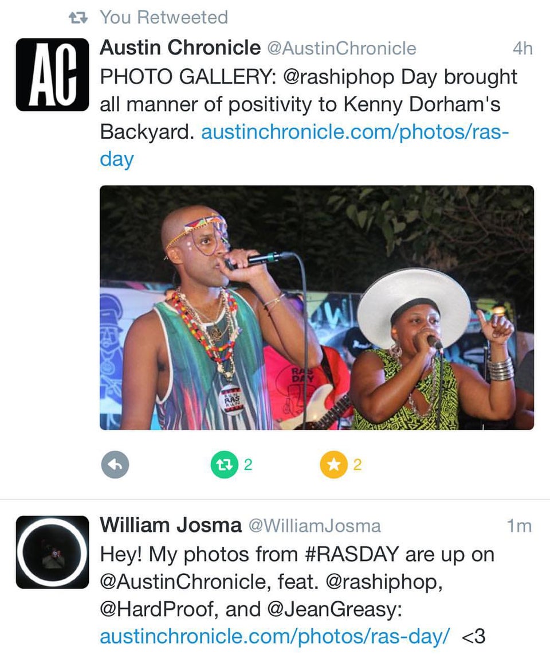Click the gray reply arrow icon
Viewport: 550px width, 654px height.
pos(115,465)
